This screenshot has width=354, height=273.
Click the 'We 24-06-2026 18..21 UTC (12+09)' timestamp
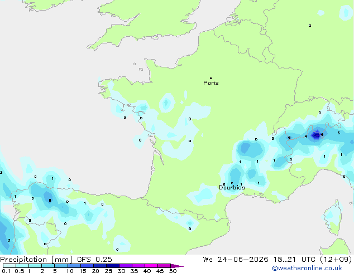(x=278, y=260)
